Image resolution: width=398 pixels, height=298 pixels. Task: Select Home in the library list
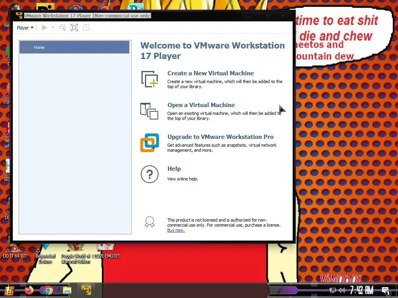click(x=74, y=47)
